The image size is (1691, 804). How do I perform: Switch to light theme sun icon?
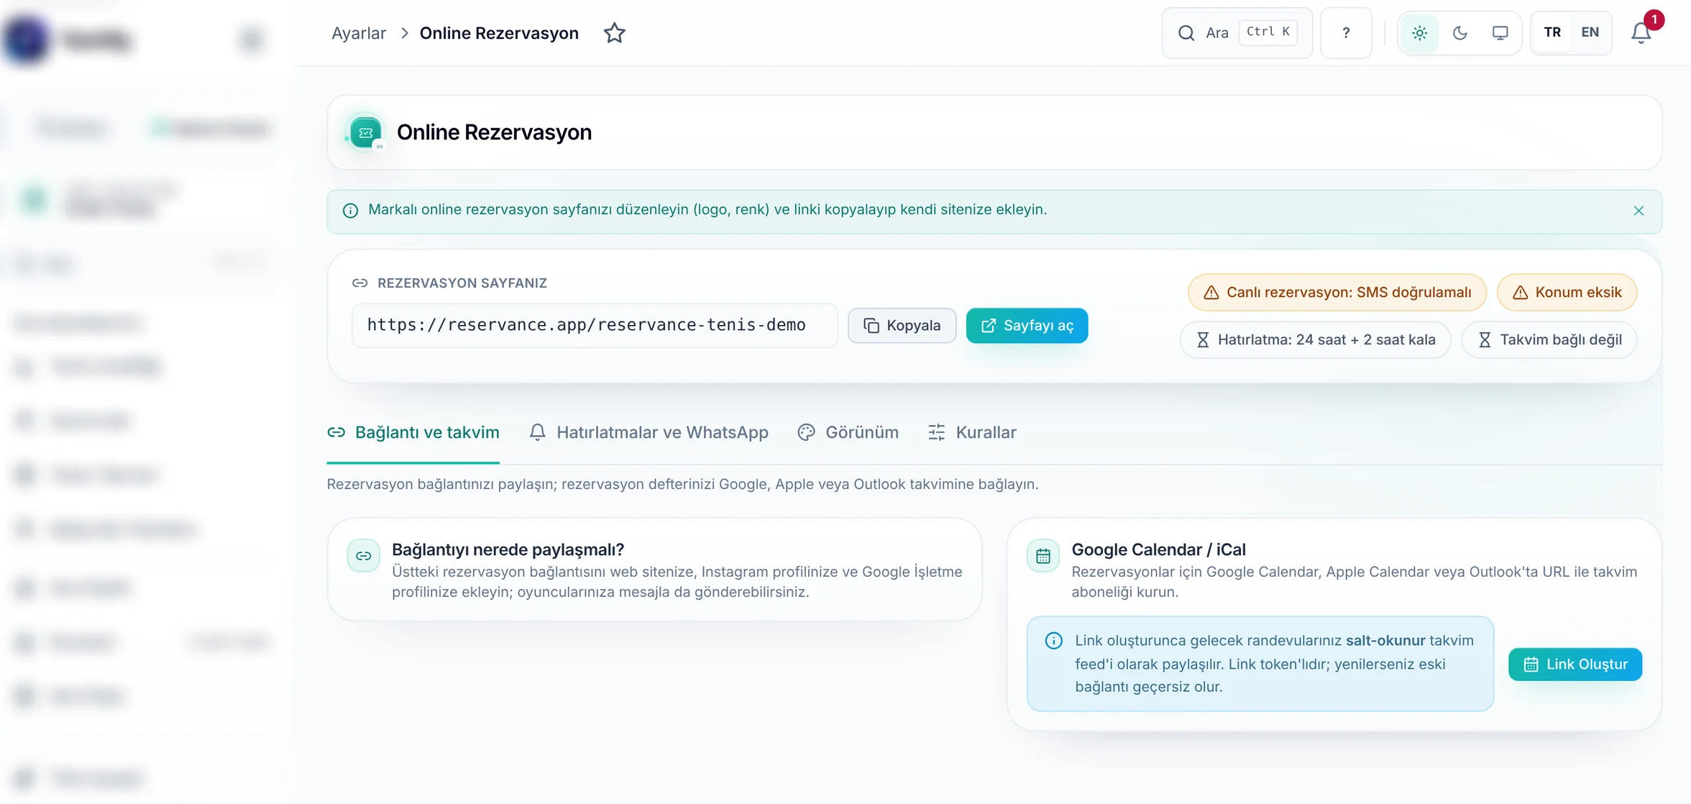pos(1419,33)
